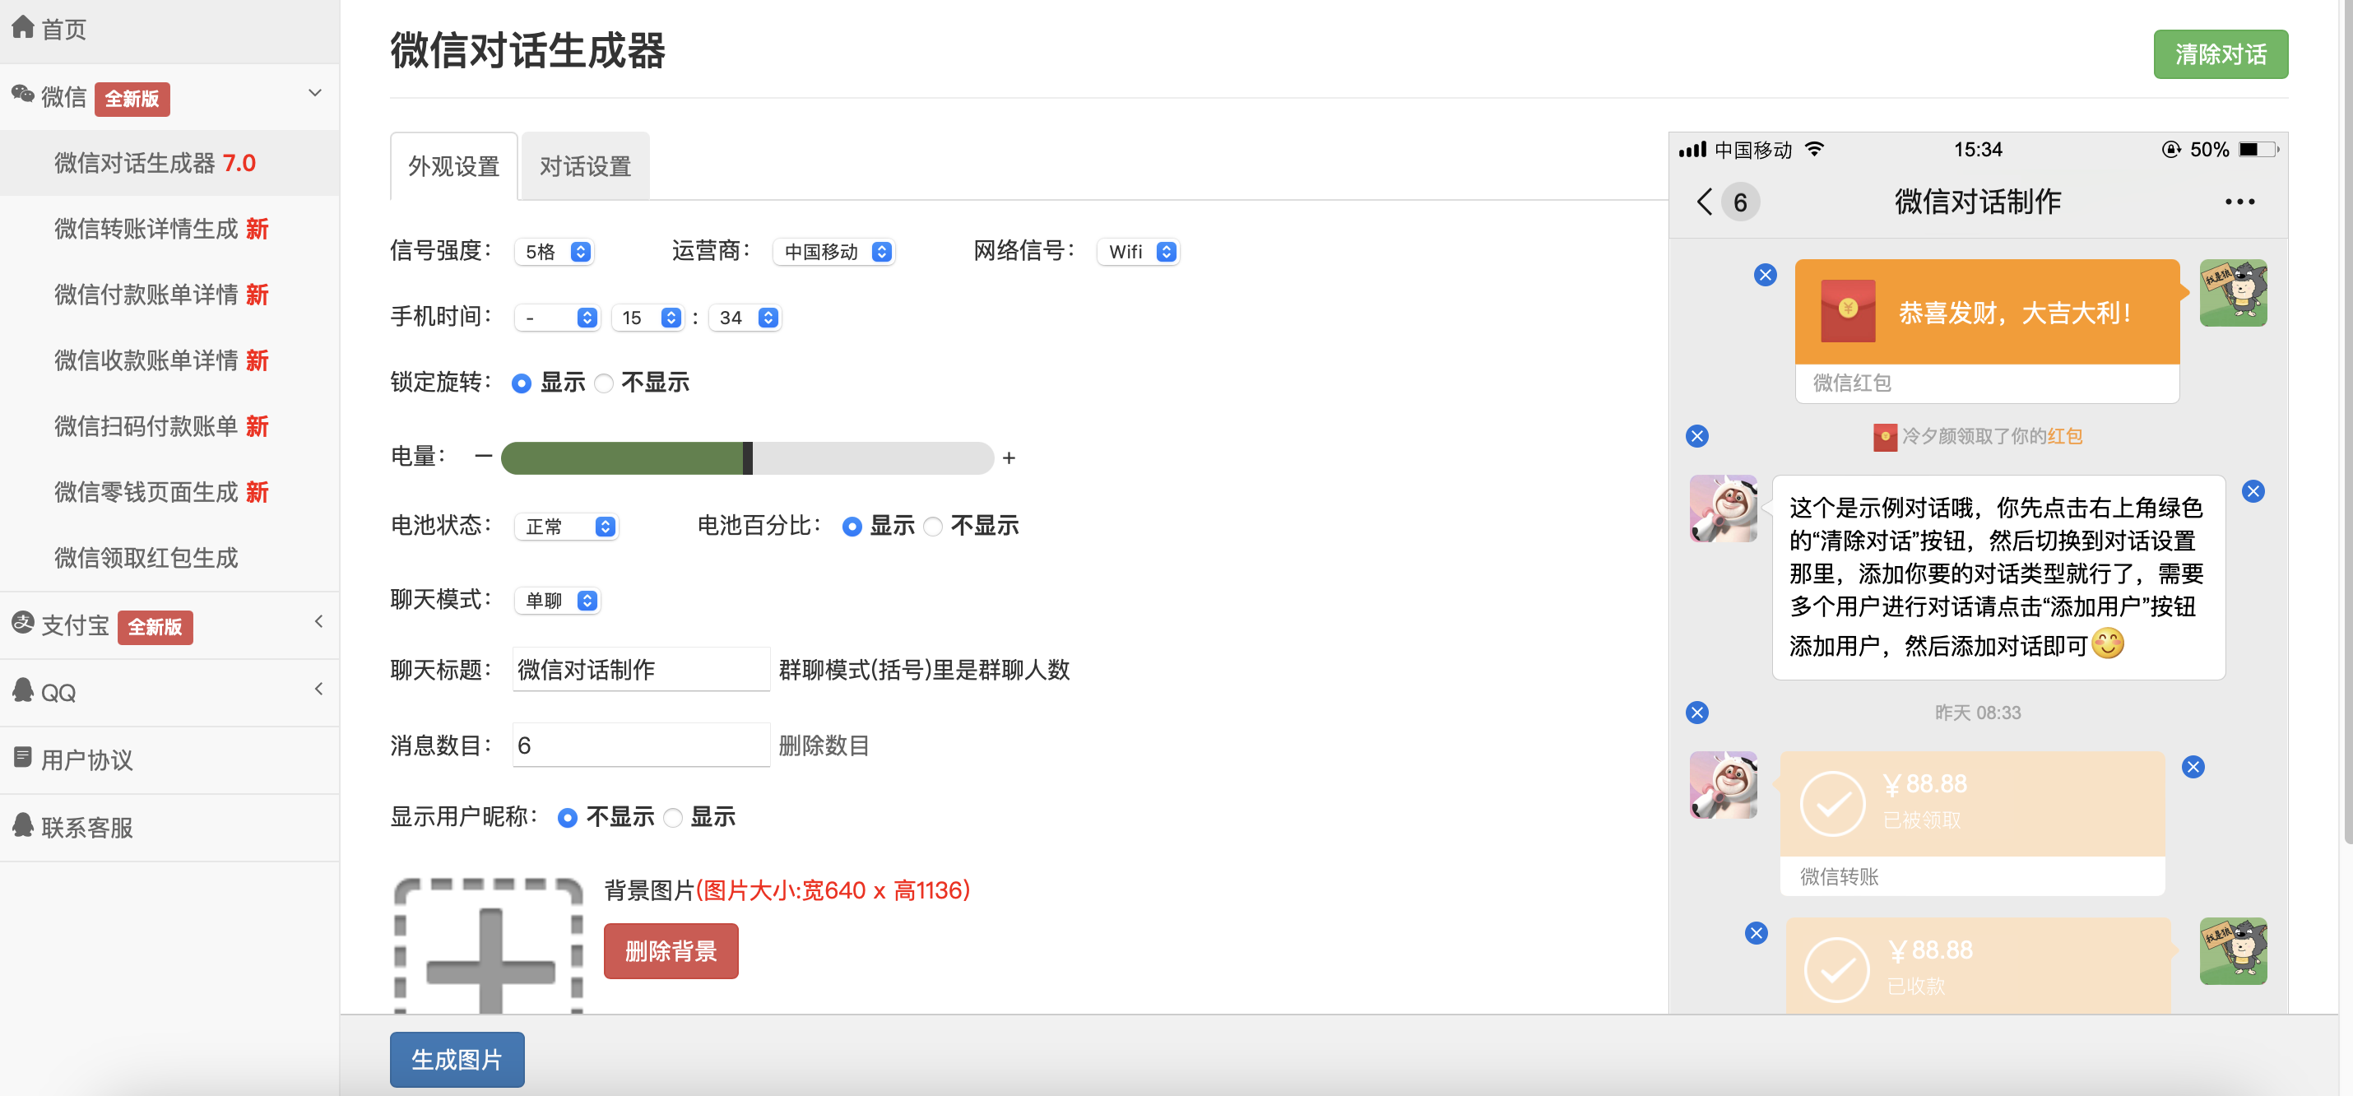Set 电池百分比 to 不显示

click(933, 527)
